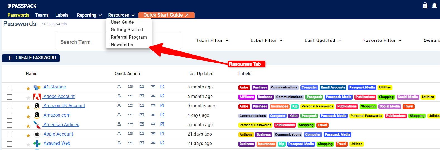The height and width of the screenshot is (150, 440).
Task: Click the Autos label on A1 Storage
Action: coord(244,87)
